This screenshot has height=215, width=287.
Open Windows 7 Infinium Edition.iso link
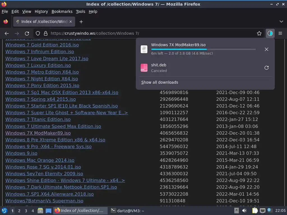coord(40,52)
